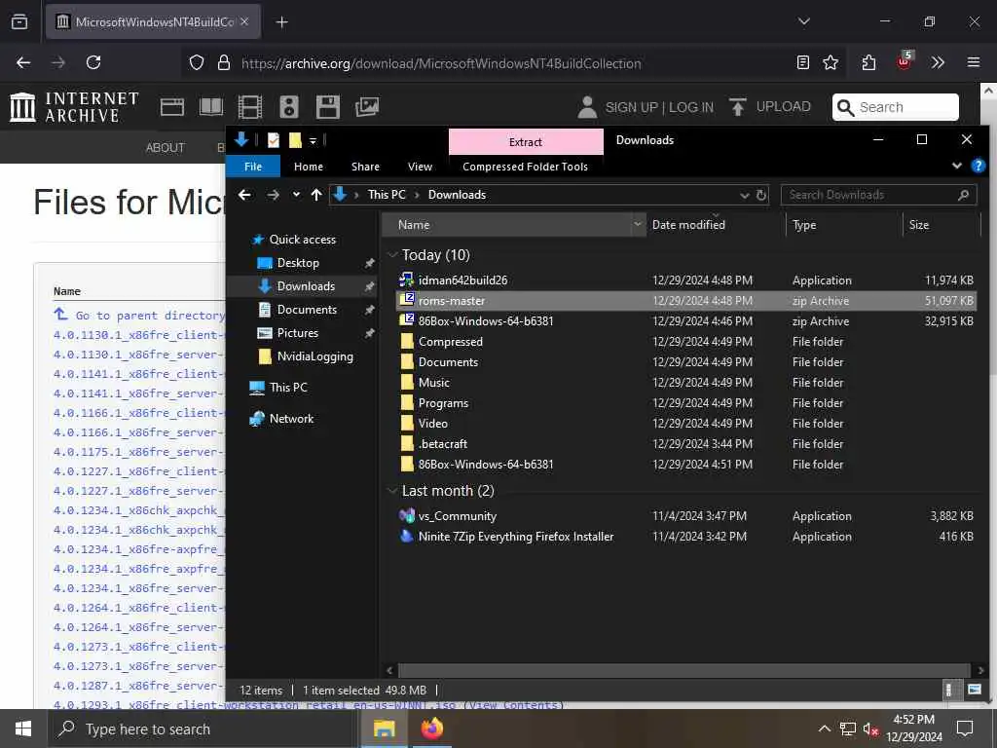The width and height of the screenshot is (997, 748).
Task: Open address bar previous locations dropdown
Action: point(745,195)
